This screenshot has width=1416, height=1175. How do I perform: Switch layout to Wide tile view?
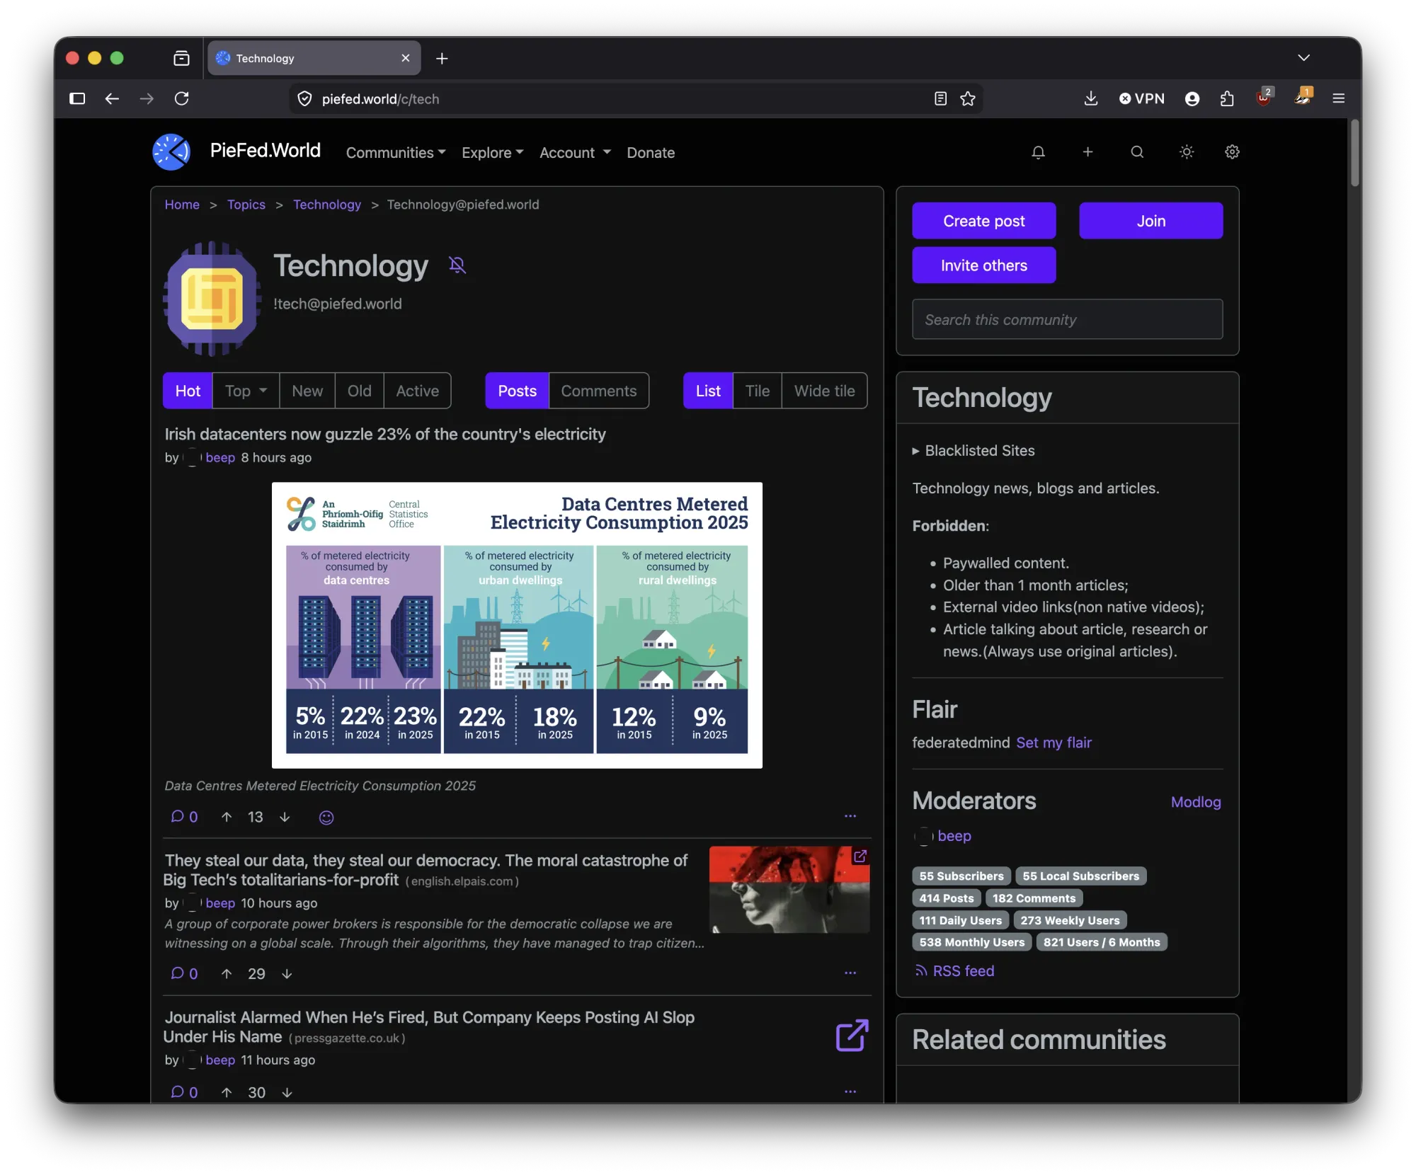coord(824,391)
